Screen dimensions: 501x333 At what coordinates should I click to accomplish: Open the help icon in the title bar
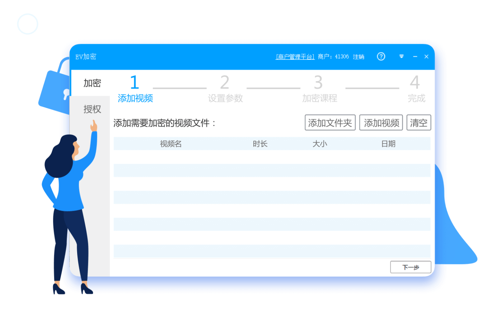(x=381, y=56)
